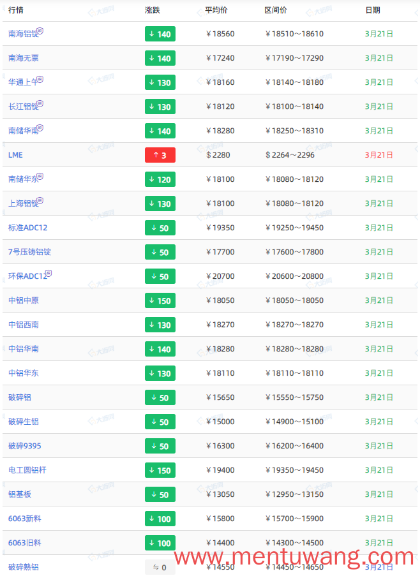
Task: Click the superscript icon beside 华通上午
Action: click(40, 79)
